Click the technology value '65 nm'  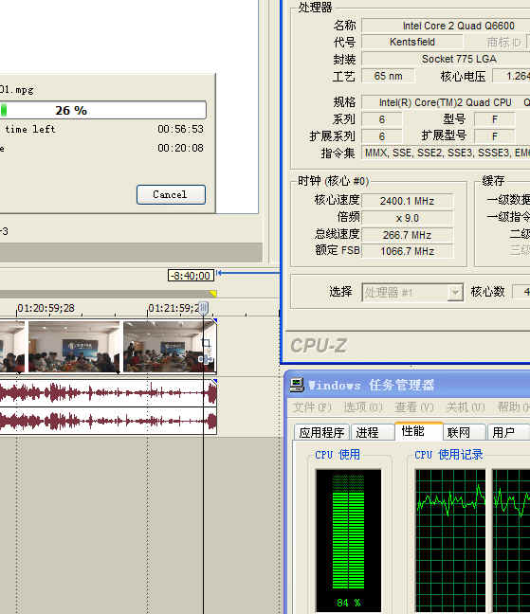(x=388, y=76)
